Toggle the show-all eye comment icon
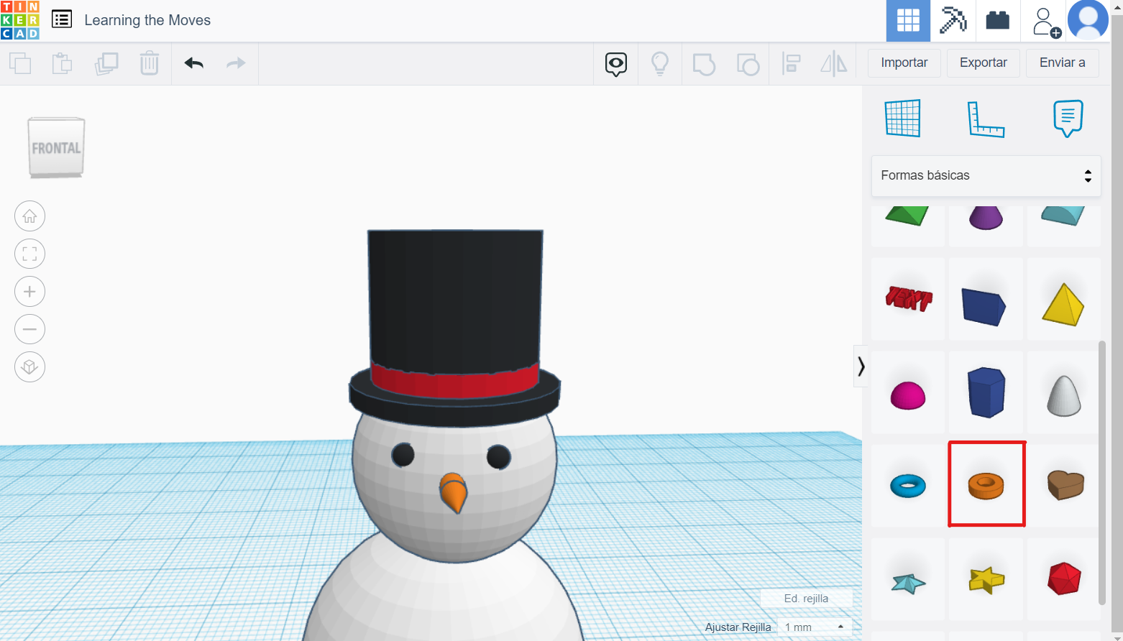Image resolution: width=1123 pixels, height=641 pixels. (616, 64)
